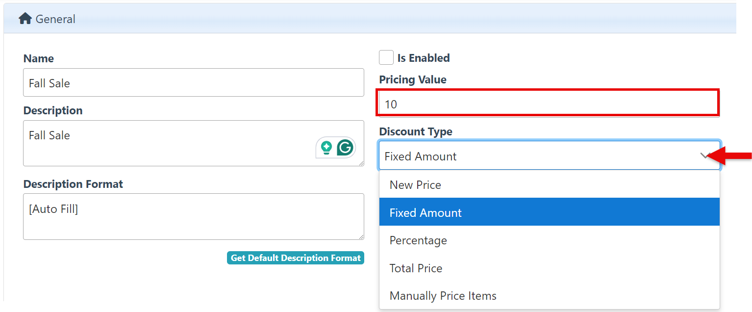Click the Discount Type box showing Fixed Amount
The height and width of the screenshot is (312, 752).
click(x=539, y=156)
